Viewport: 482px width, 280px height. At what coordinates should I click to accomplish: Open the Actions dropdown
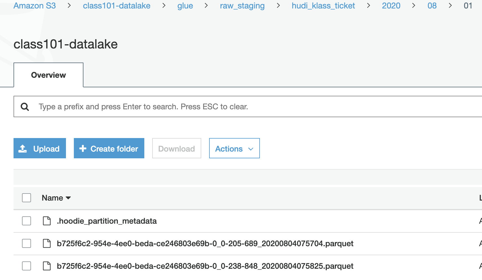(234, 148)
